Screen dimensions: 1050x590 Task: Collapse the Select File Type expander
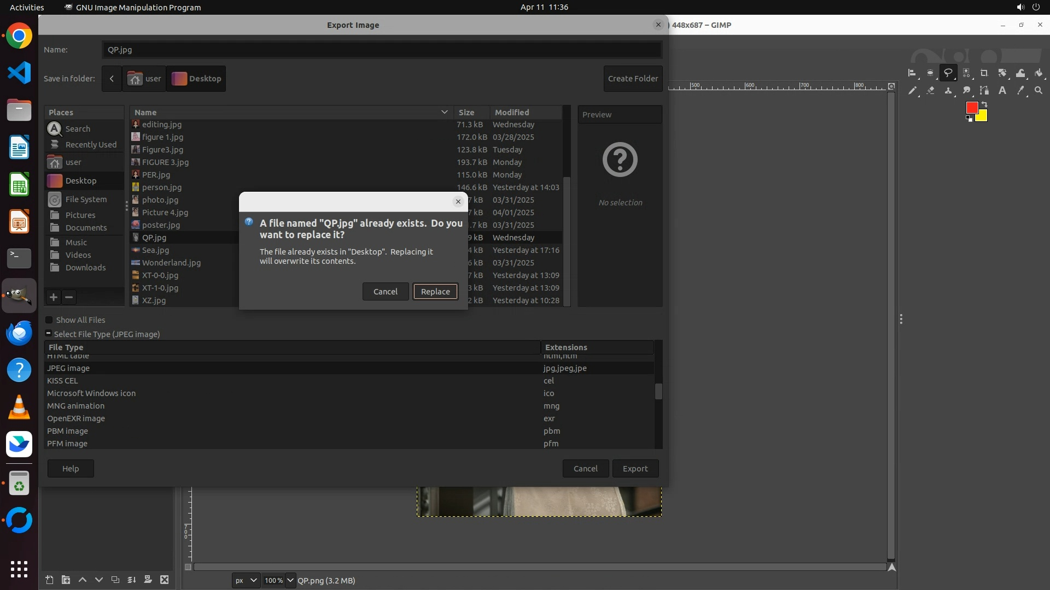(x=48, y=334)
